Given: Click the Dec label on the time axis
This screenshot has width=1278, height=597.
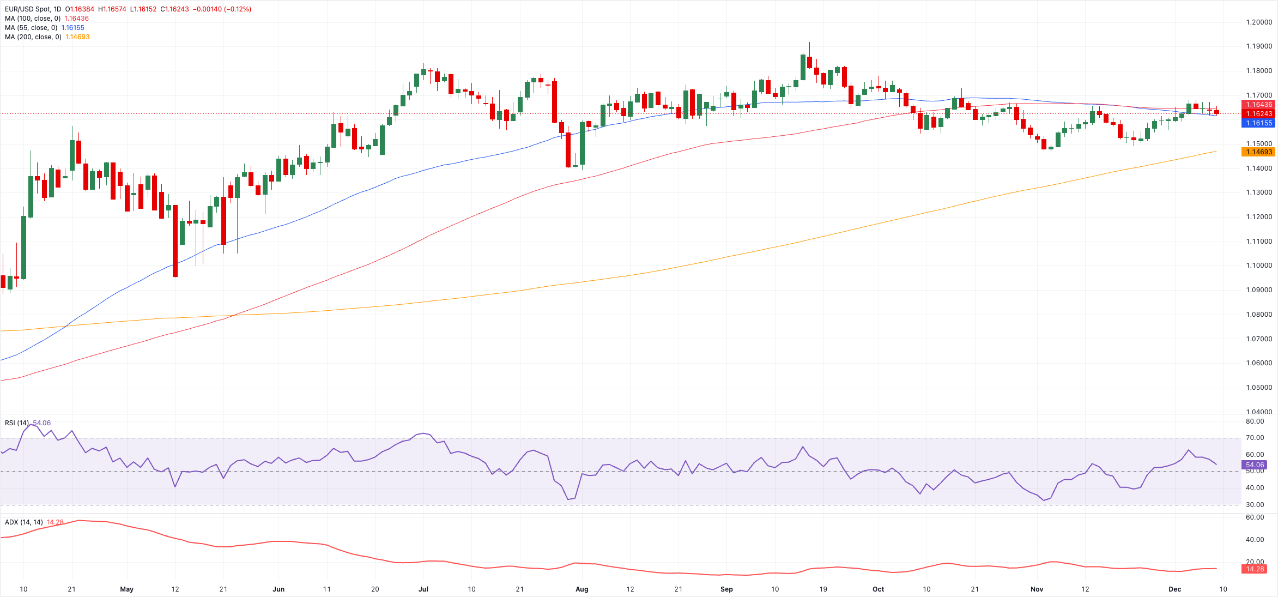Looking at the screenshot, I should (x=1175, y=589).
